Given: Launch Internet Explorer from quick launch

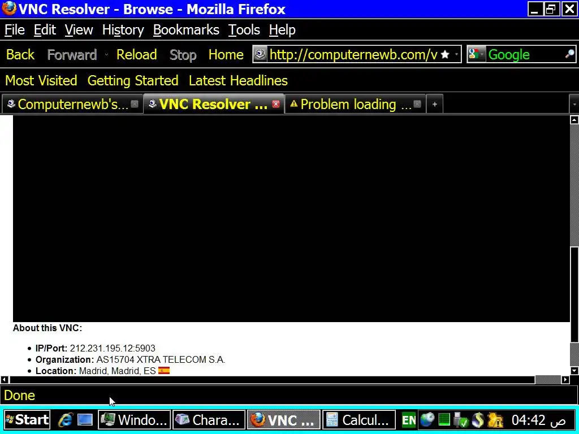Looking at the screenshot, I should pyautogui.click(x=66, y=420).
